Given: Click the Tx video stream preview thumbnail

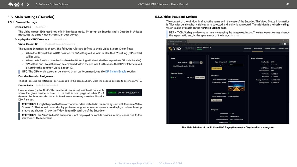Looking at the screenshot, I should coord(236,86).
